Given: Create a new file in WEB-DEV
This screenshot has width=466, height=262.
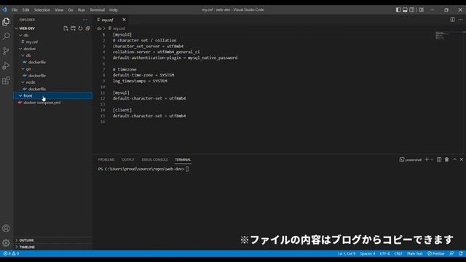Looking at the screenshot, I should click(66, 28).
